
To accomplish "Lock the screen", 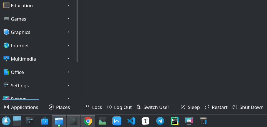I will (x=94, y=107).
